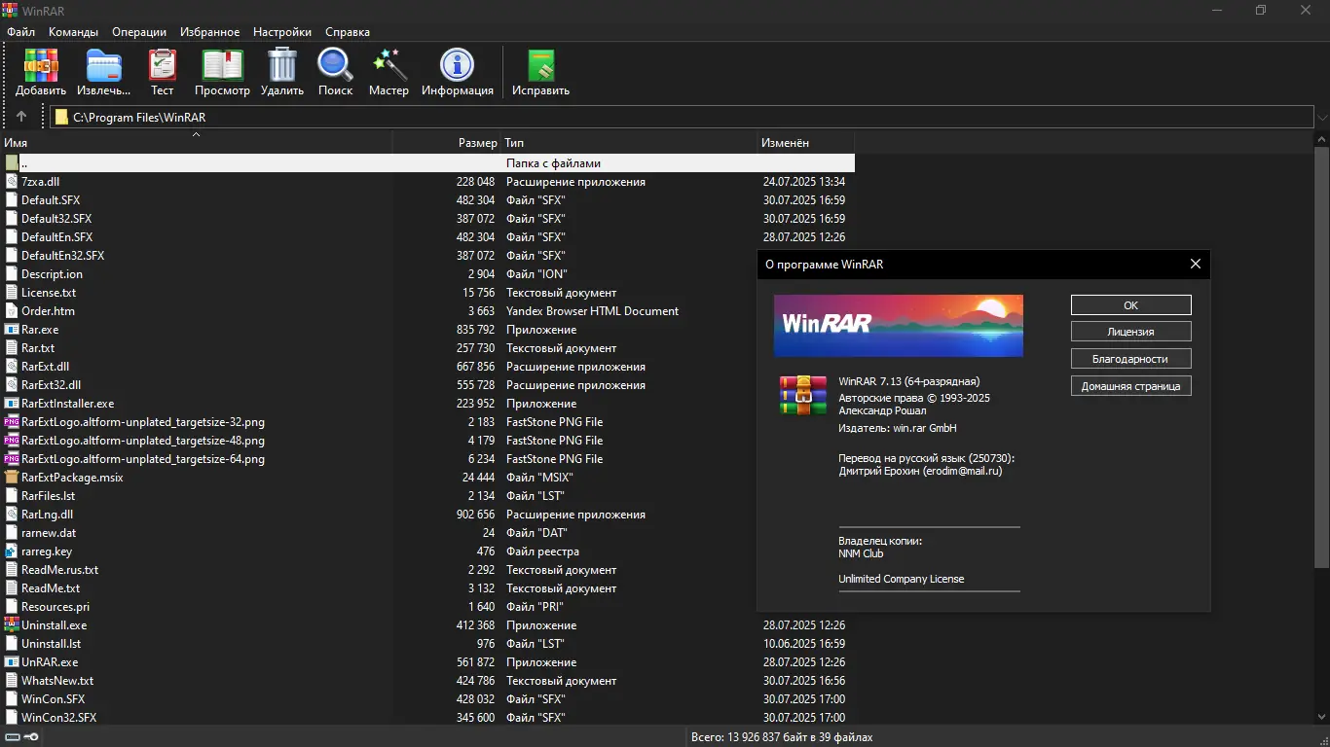Select the rarreg.key registry file icon
1330x747 pixels.
tap(12, 551)
